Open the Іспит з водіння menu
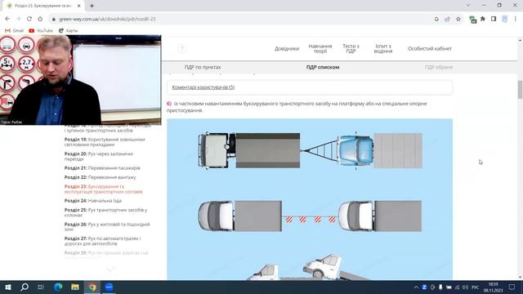Image resolution: width=523 pixels, height=294 pixels. coord(383,49)
